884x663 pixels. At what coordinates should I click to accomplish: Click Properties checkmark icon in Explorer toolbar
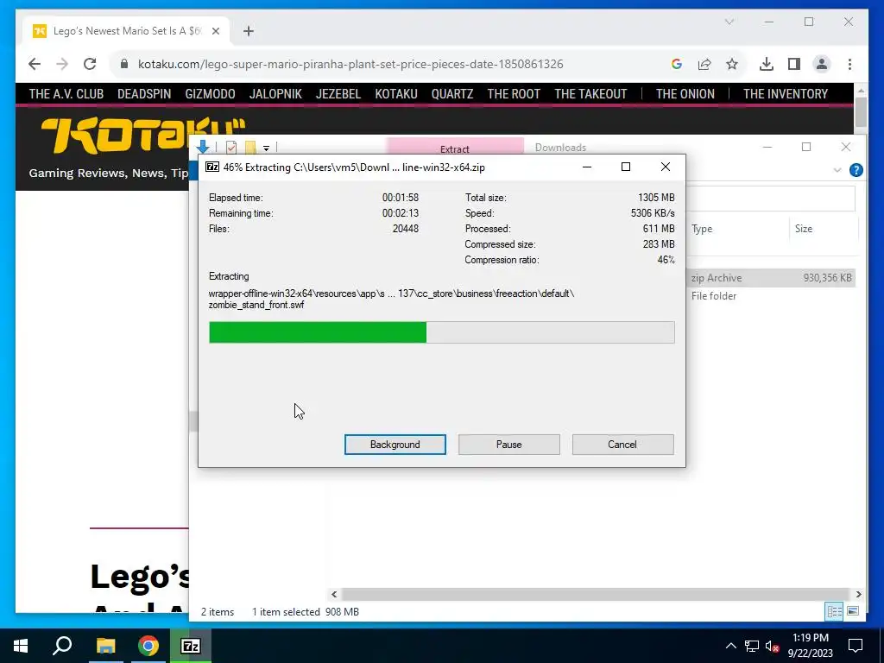231,147
